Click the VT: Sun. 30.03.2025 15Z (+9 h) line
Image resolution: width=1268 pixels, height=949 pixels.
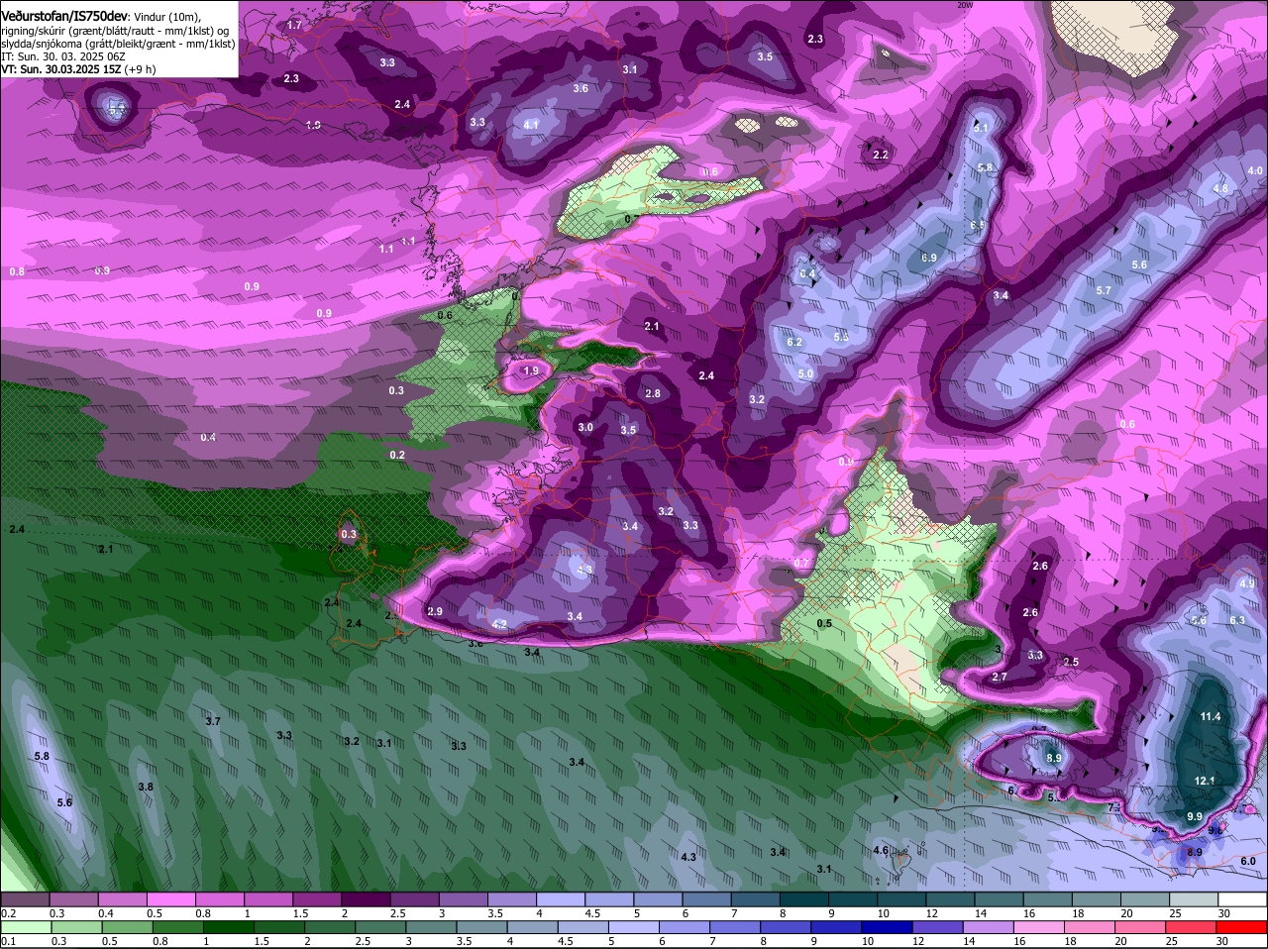[77, 69]
